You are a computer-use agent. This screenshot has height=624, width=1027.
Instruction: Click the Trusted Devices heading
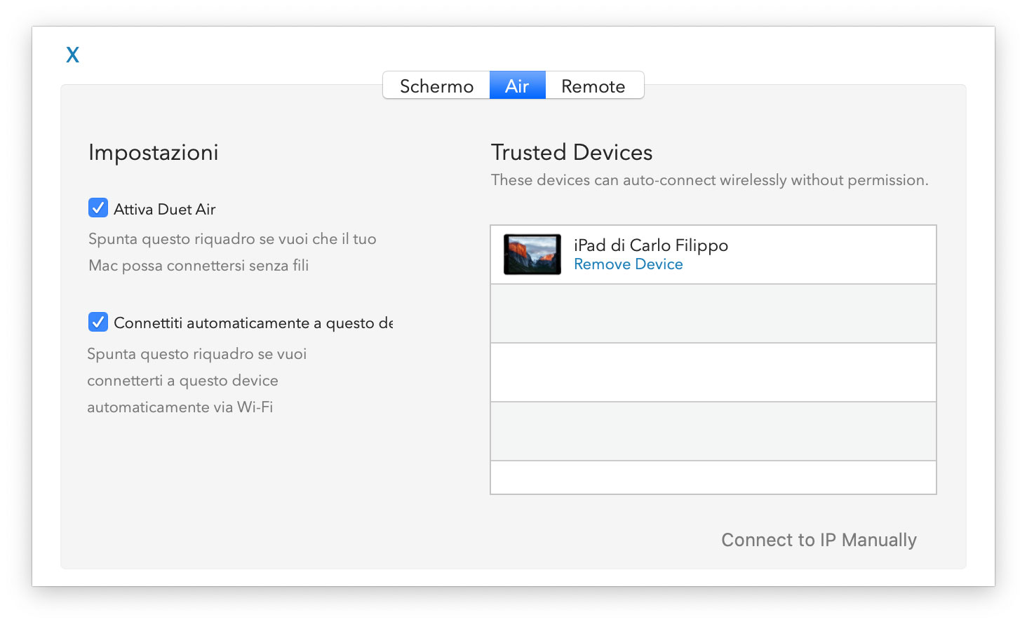[x=572, y=152]
